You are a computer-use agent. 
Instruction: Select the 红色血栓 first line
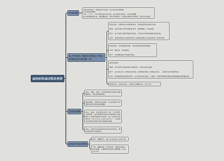[130, 46]
